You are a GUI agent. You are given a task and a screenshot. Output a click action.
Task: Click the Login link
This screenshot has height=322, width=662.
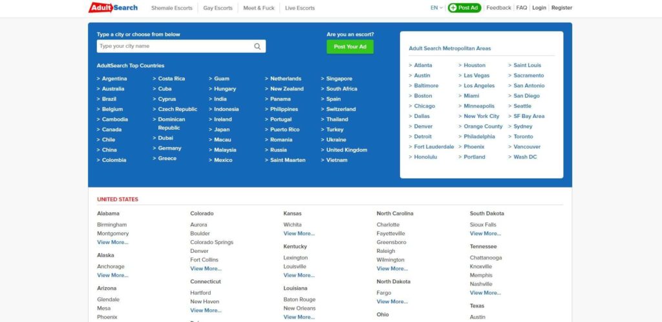click(x=539, y=8)
